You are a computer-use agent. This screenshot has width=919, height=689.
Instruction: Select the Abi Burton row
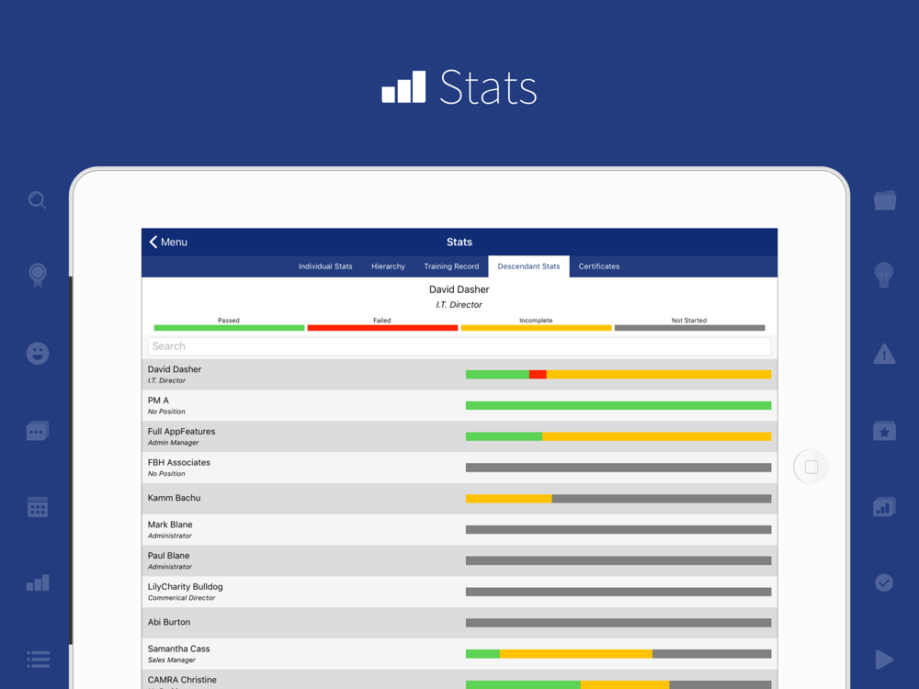459,623
